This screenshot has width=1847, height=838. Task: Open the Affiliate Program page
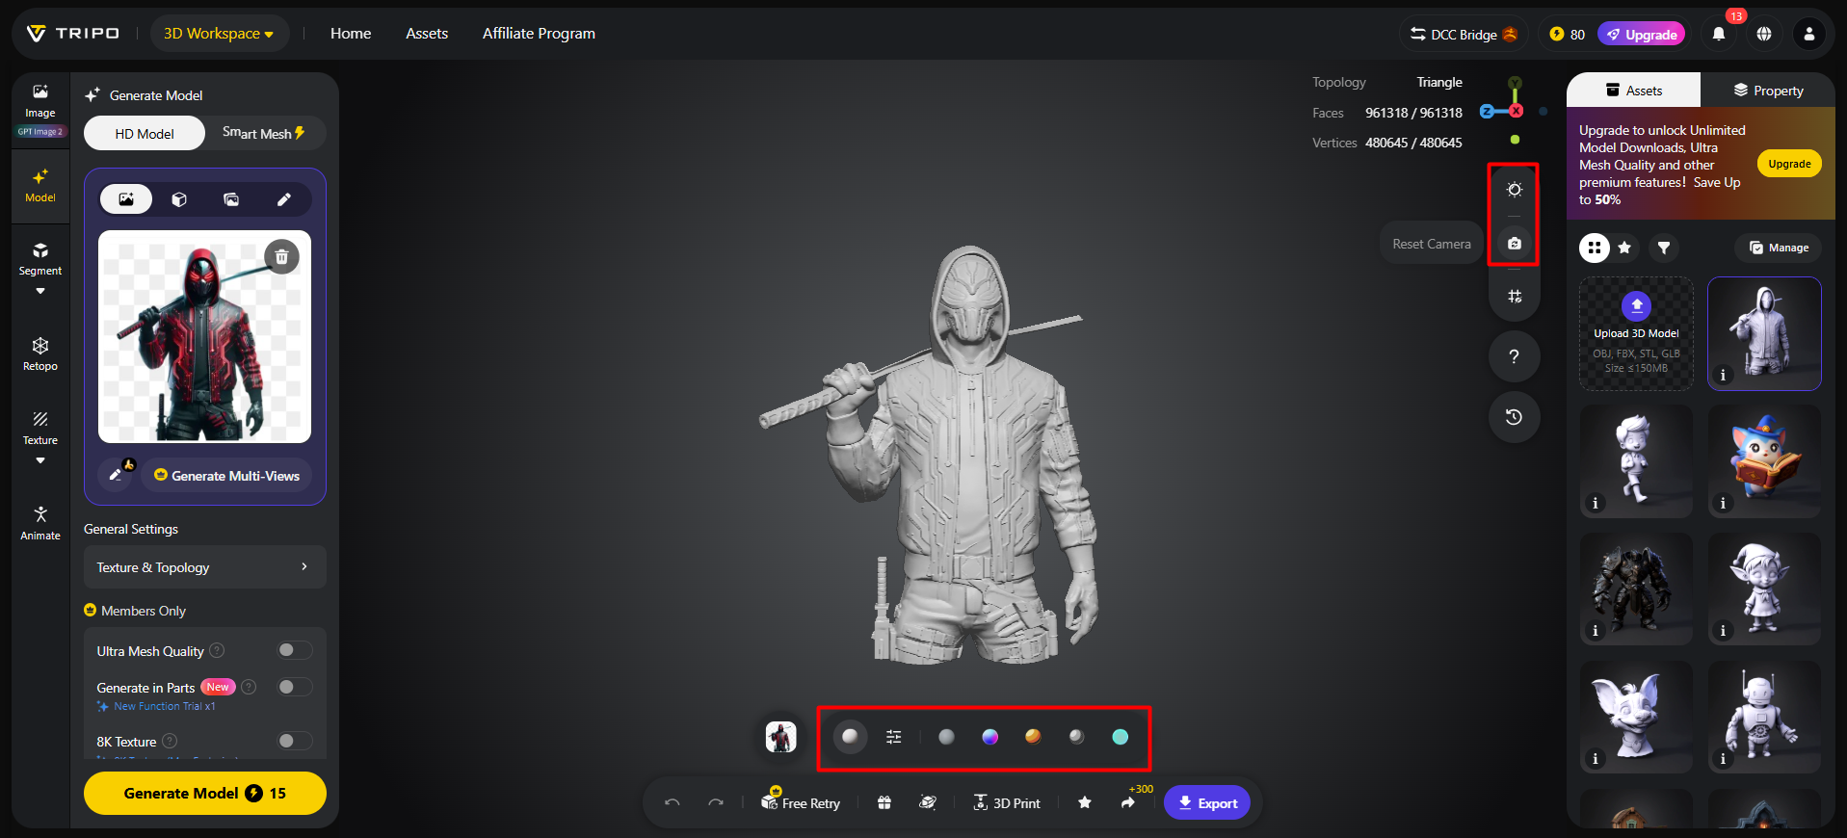point(539,34)
